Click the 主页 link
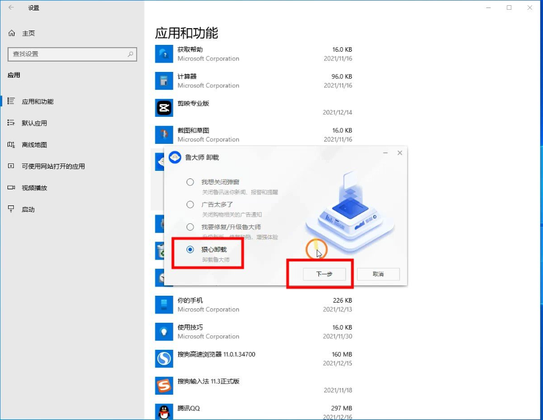Image resolution: width=543 pixels, height=420 pixels. 28,33
